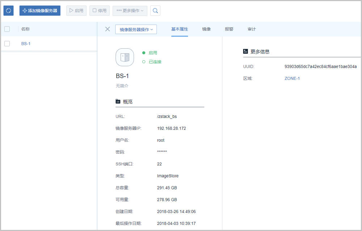
Task: Click last operation date 2018-04-03 10:39:17
Action: point(176,223)
